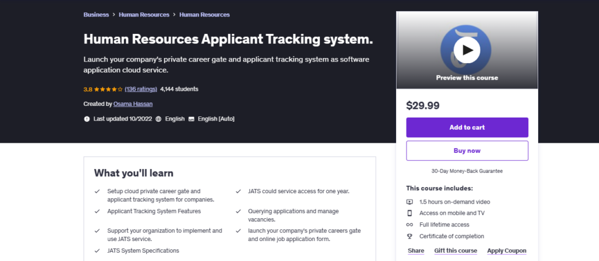599x261 pixels.
Task: Click the last updated alert icon
Action: [87, 119]
